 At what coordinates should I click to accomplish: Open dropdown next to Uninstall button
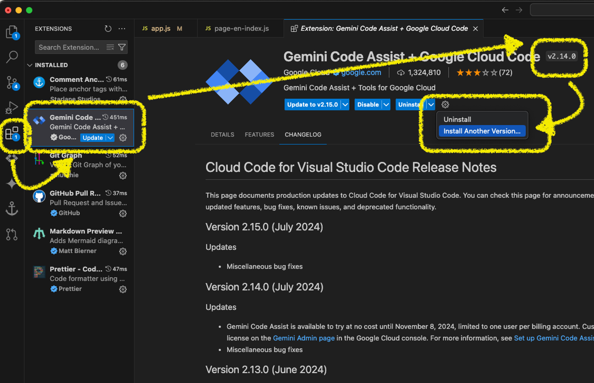tap(431, 104)
